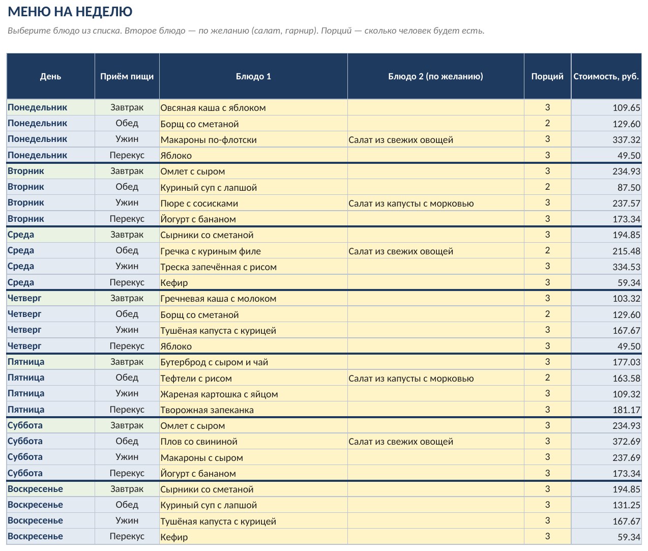The image size is (648, 551).
Task: Click the "Гречка с куриным филе" cell
Action: pyautogui.click(x=253, y=251)
